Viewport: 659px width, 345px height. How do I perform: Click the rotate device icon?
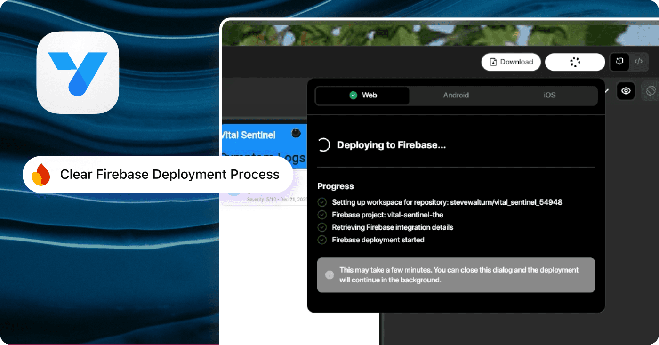(x=651, y=91)
